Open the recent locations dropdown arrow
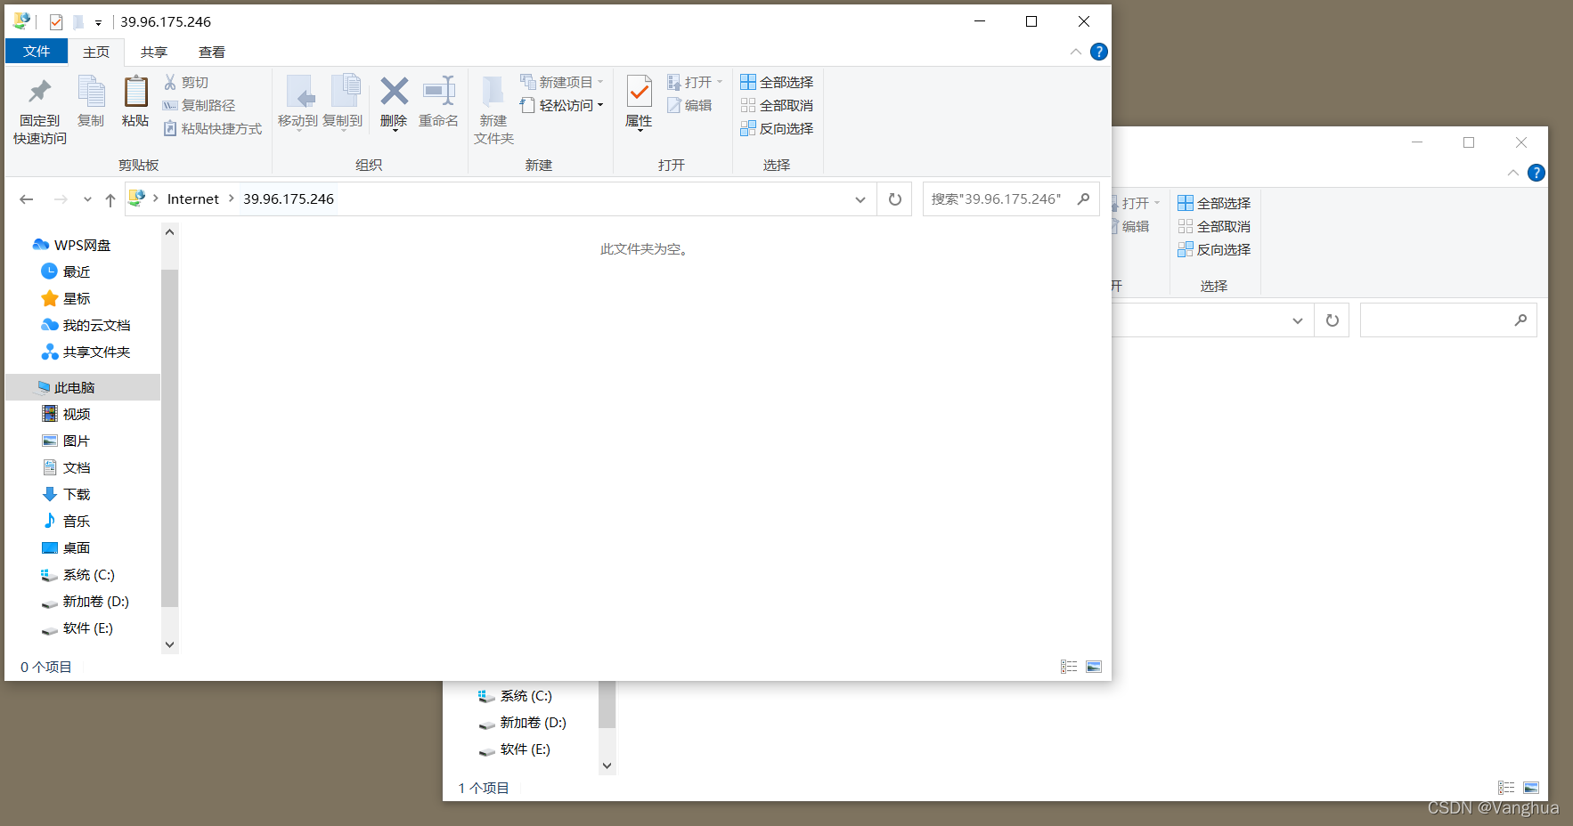Screen dimensions: 1573x826 (x=87, y=199)
